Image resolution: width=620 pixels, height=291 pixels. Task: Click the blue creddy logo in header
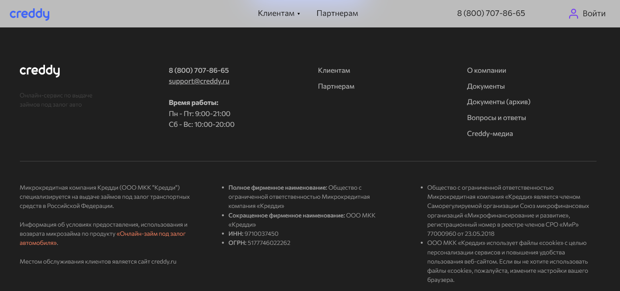coord(29,14)
